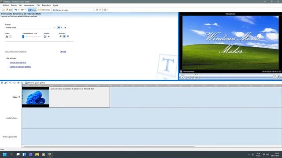Select the video clip thumbnail on timeline
Screen dimensions: 282x158
point(35,97)
